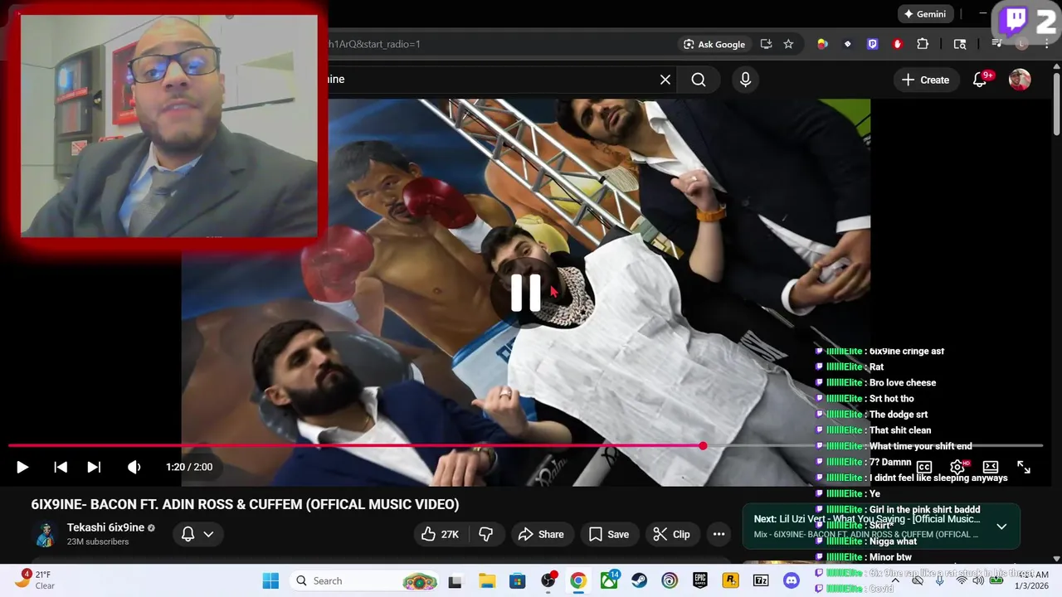Image resolution: width=1062 pixels, height=597 pixels.
Task: Skip to the previous video
Action: pos(61,467)
